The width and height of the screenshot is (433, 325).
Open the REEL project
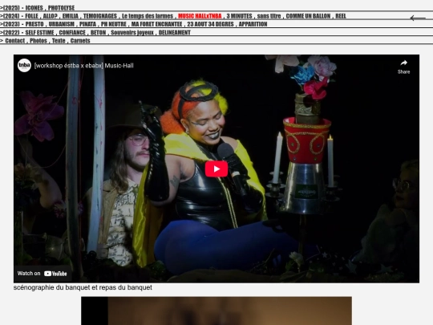(341, 16)
